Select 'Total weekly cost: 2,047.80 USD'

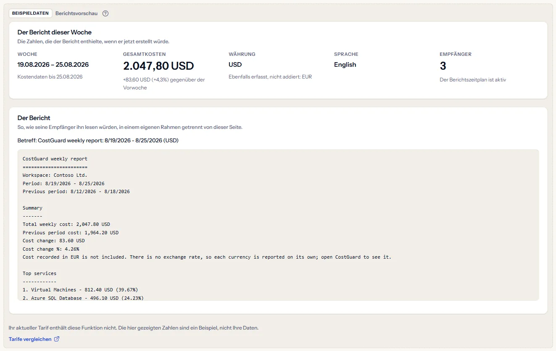(66, 224)
